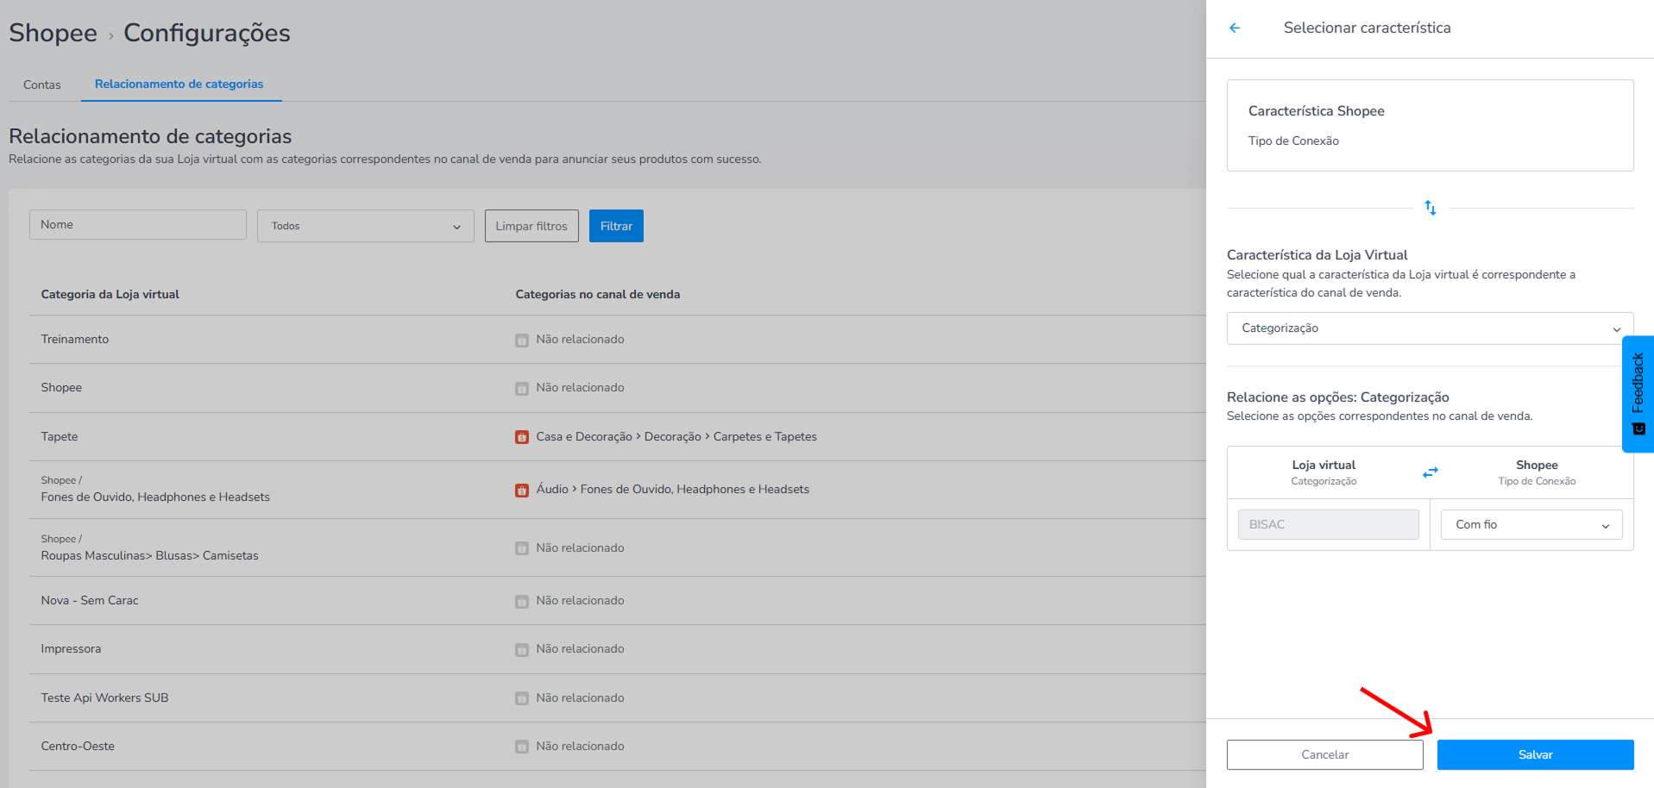Click the Shopee / Fones de Ouvido store category

(155, 489)
